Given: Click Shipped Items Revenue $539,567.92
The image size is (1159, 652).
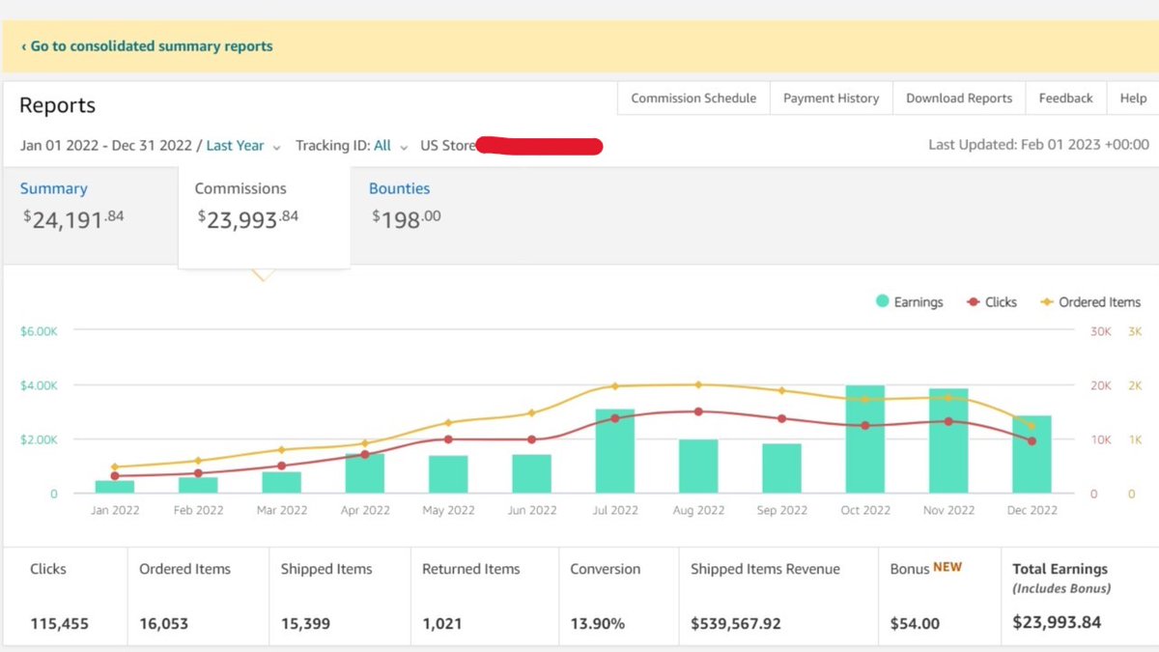Looking at the screenshot, I should pyautogui.click(x=736, y=624).
